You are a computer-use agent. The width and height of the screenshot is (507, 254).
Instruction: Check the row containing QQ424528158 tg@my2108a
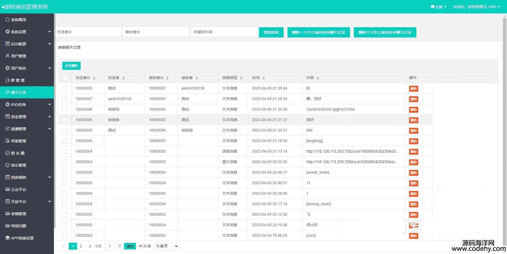(x=65, y=109)
